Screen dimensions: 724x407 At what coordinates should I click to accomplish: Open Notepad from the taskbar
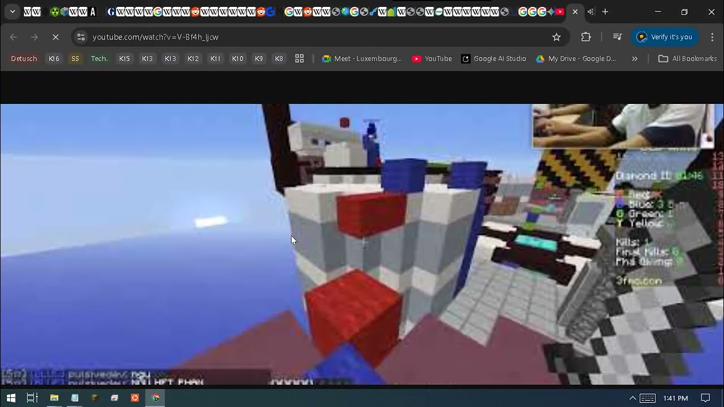pos(75,398)
